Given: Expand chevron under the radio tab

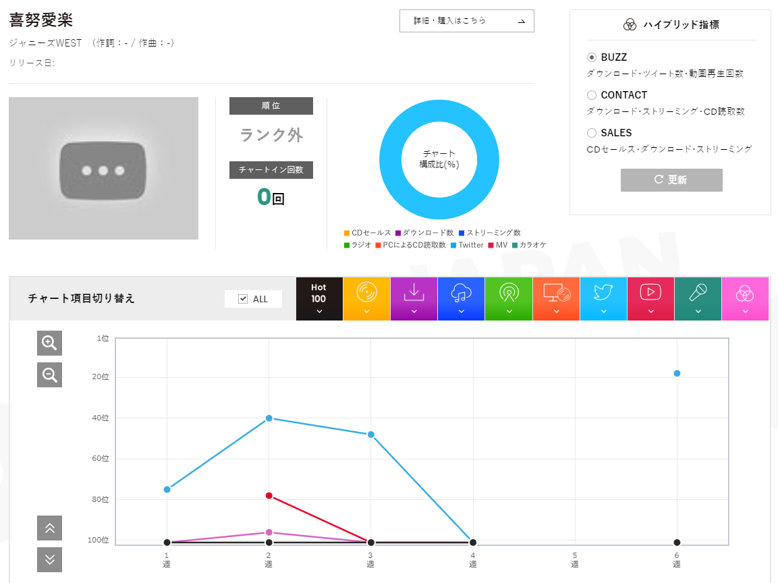Looking at the screenshot, I should tap(509, 312).
